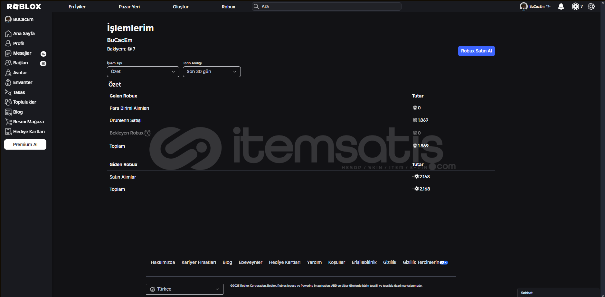Click the Mesajlar message icon
The image size is (605, 297).
8,53
